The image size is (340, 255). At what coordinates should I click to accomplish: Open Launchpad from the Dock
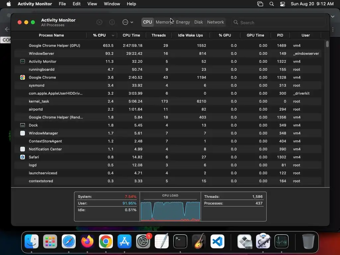point(50,241)
